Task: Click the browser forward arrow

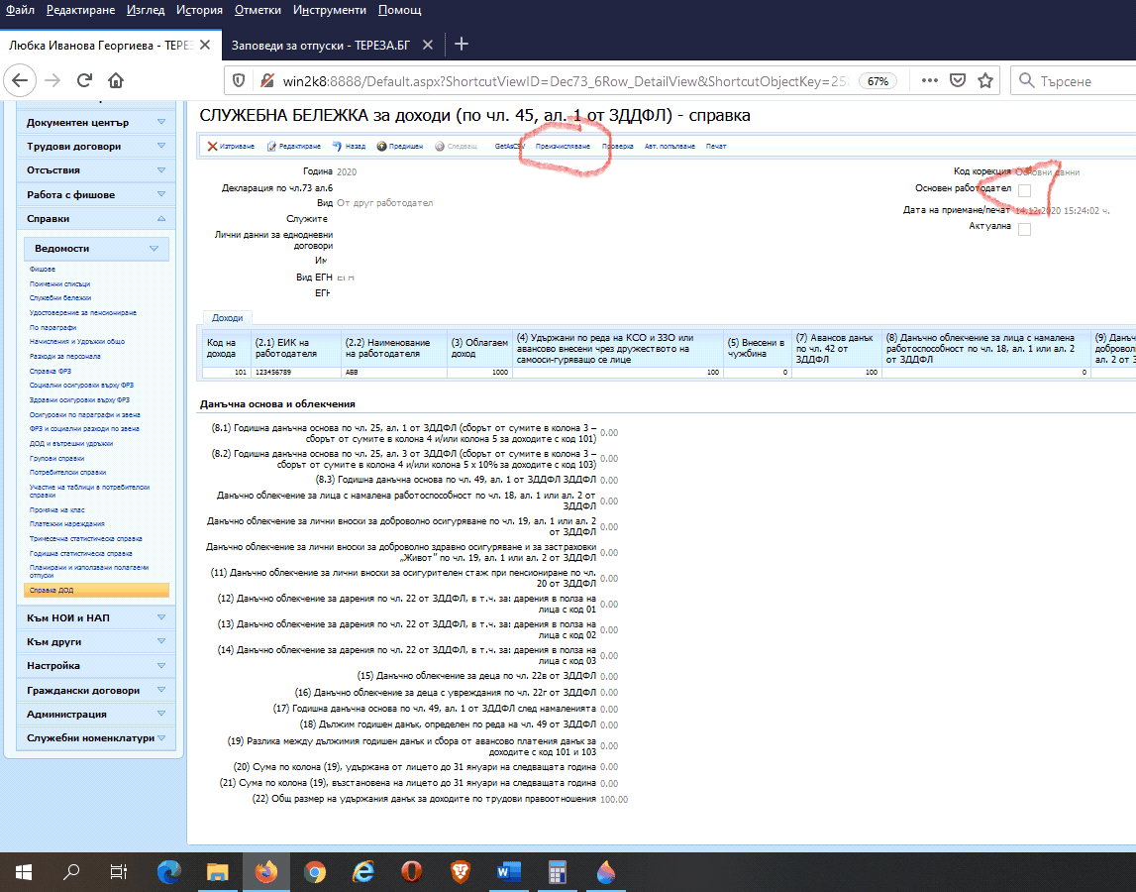Action: pyautogui.click(x=52, y=80)
